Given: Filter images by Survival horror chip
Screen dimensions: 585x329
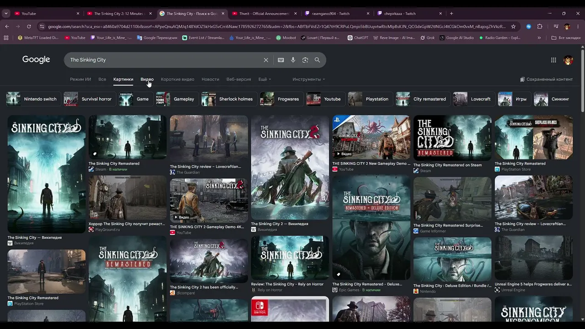Looking at the screenshot, I should point(89,99).
